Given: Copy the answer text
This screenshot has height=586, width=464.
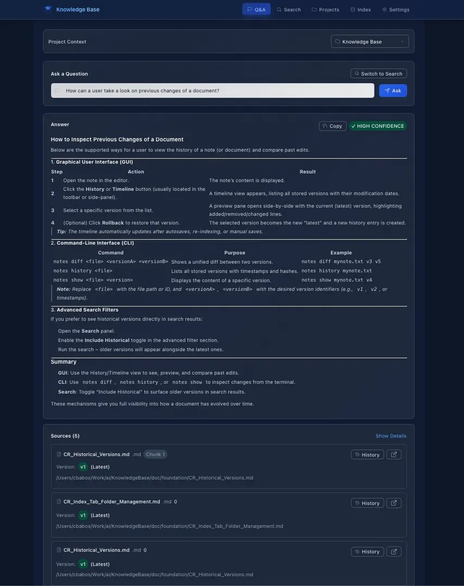Looking at the screenshot, I should point(333,126).
